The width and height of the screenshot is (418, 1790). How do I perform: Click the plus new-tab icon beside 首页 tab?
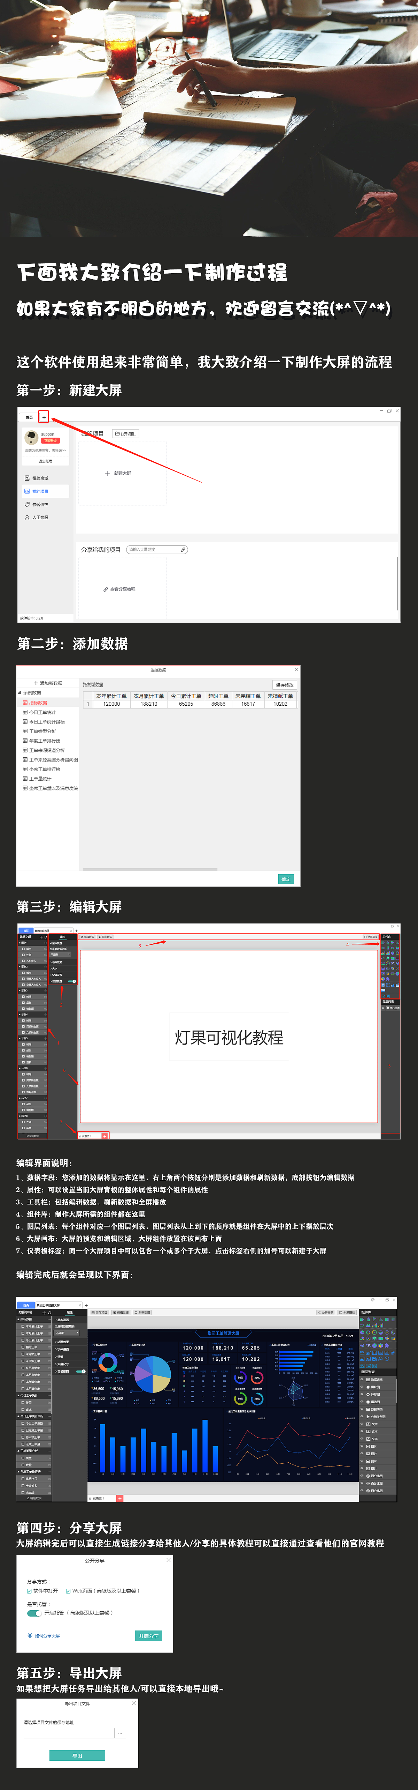click(x=44, y=417)
